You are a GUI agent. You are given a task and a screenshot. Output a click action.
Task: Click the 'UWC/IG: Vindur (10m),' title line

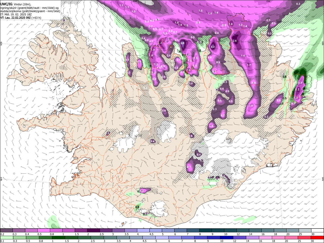point(16,4)
